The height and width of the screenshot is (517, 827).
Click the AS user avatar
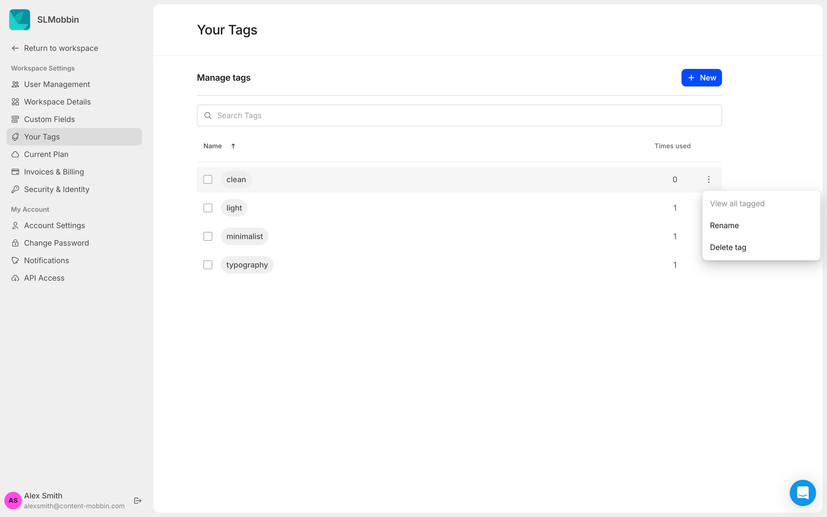(13, 500)
